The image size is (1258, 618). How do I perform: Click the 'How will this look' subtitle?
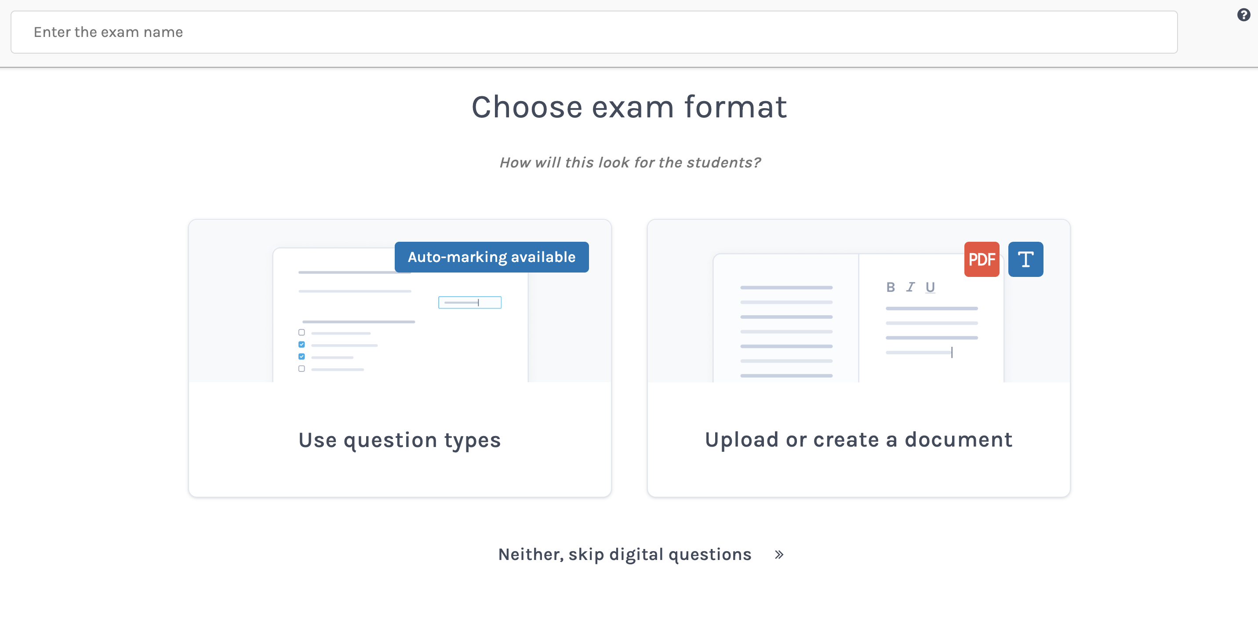pyautogui.click(x=629, y=163)
